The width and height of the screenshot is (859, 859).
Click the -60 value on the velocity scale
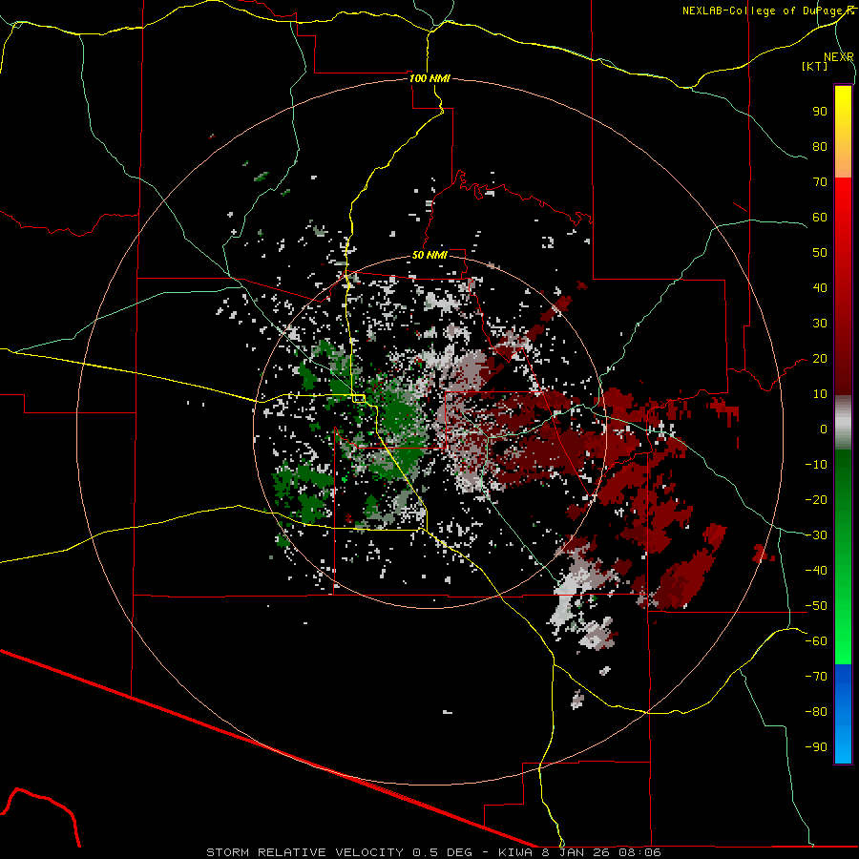pos(816,641)
